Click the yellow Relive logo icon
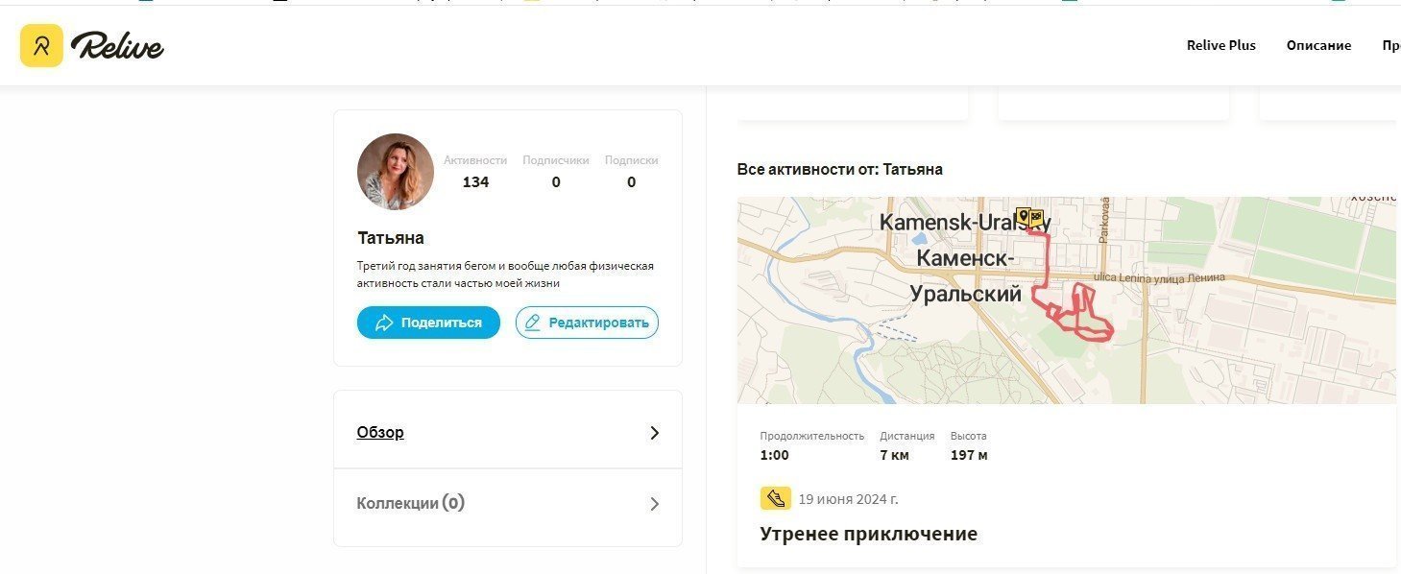Image resolution: width=1401 pixels, height=574 pixels. [x=41, y=45]
